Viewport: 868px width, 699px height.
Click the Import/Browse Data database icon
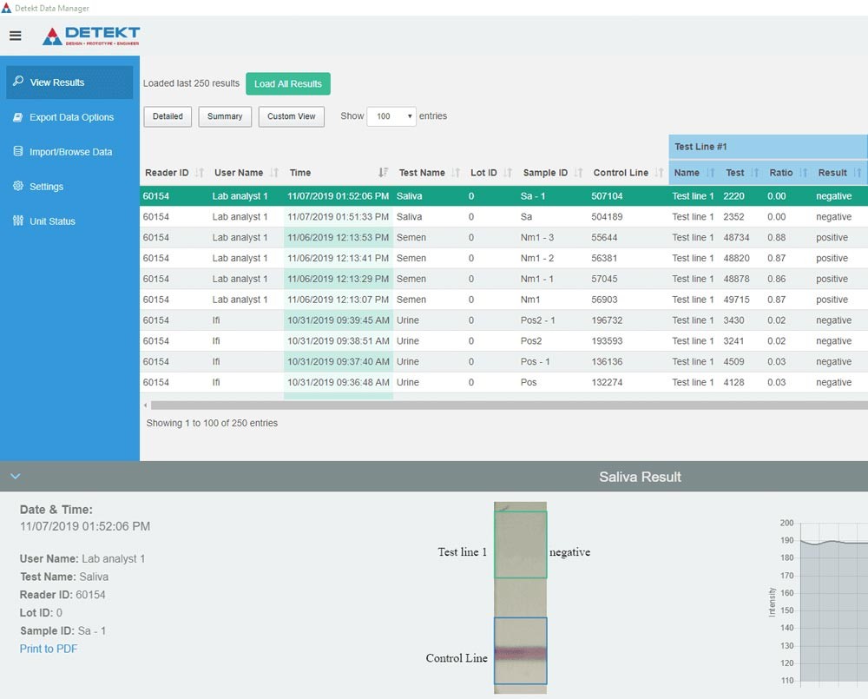(x=18, y=151)
